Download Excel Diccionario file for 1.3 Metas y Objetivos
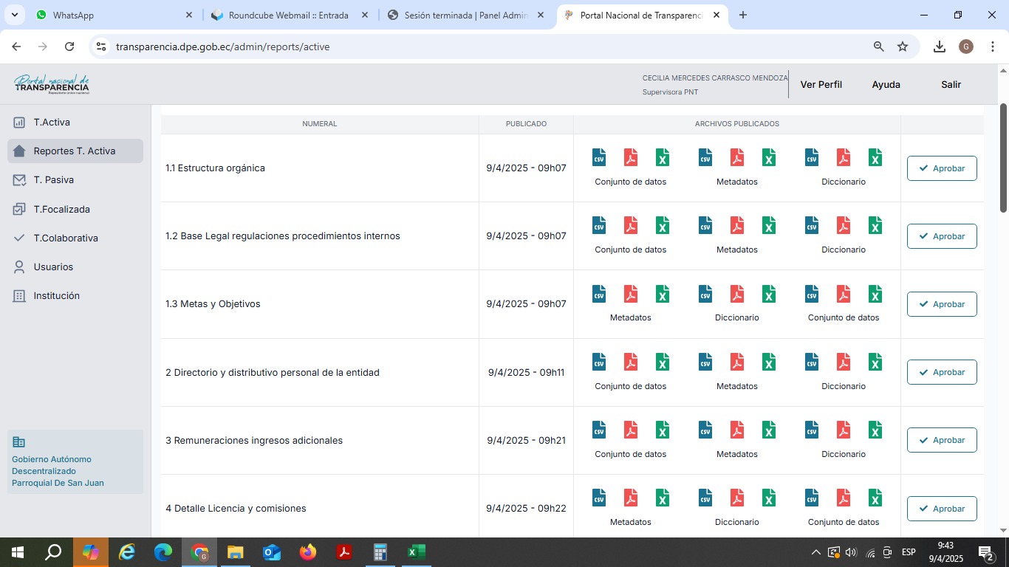The width and height of the screenshot is (1009, 567). coord(769,294)
